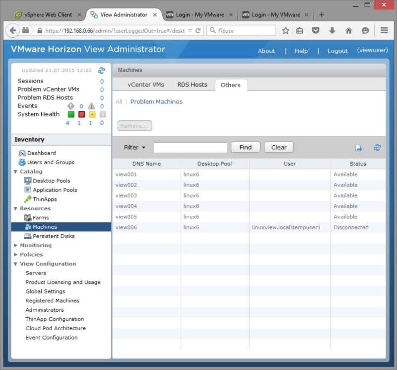Open Desktop Pools in Catalog
The image size is (397, 370).
click(x=47, y=181)
